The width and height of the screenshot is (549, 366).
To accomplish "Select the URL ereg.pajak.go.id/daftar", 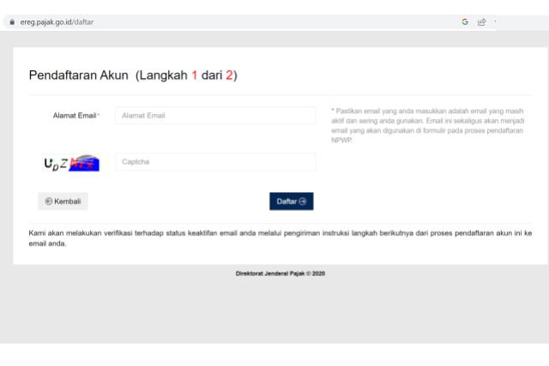I will pos(57,22).
